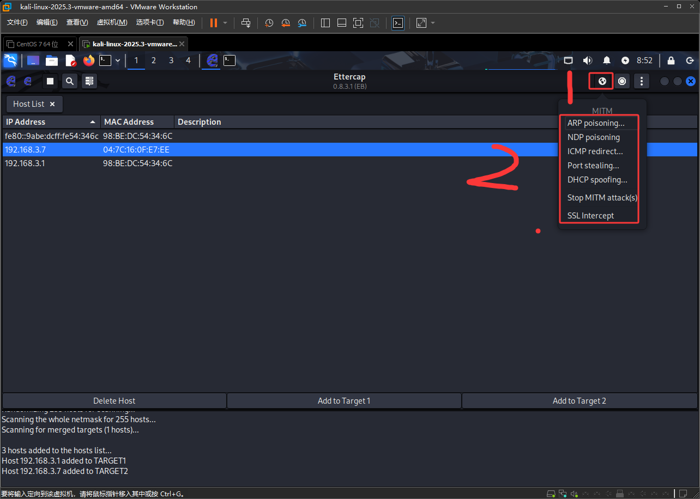The height and width of the screenshot is (499, 700).
Task: Open the file manager in Kali panel
Action: (52, 60)
